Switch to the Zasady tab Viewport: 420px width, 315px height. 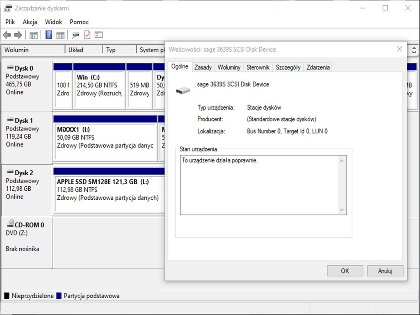click(203, 67)
